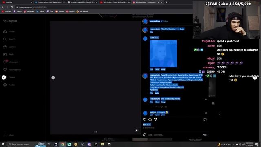Open Notifications in Instagram sidebar
This screenshot has height=147, width=261.
12,70
